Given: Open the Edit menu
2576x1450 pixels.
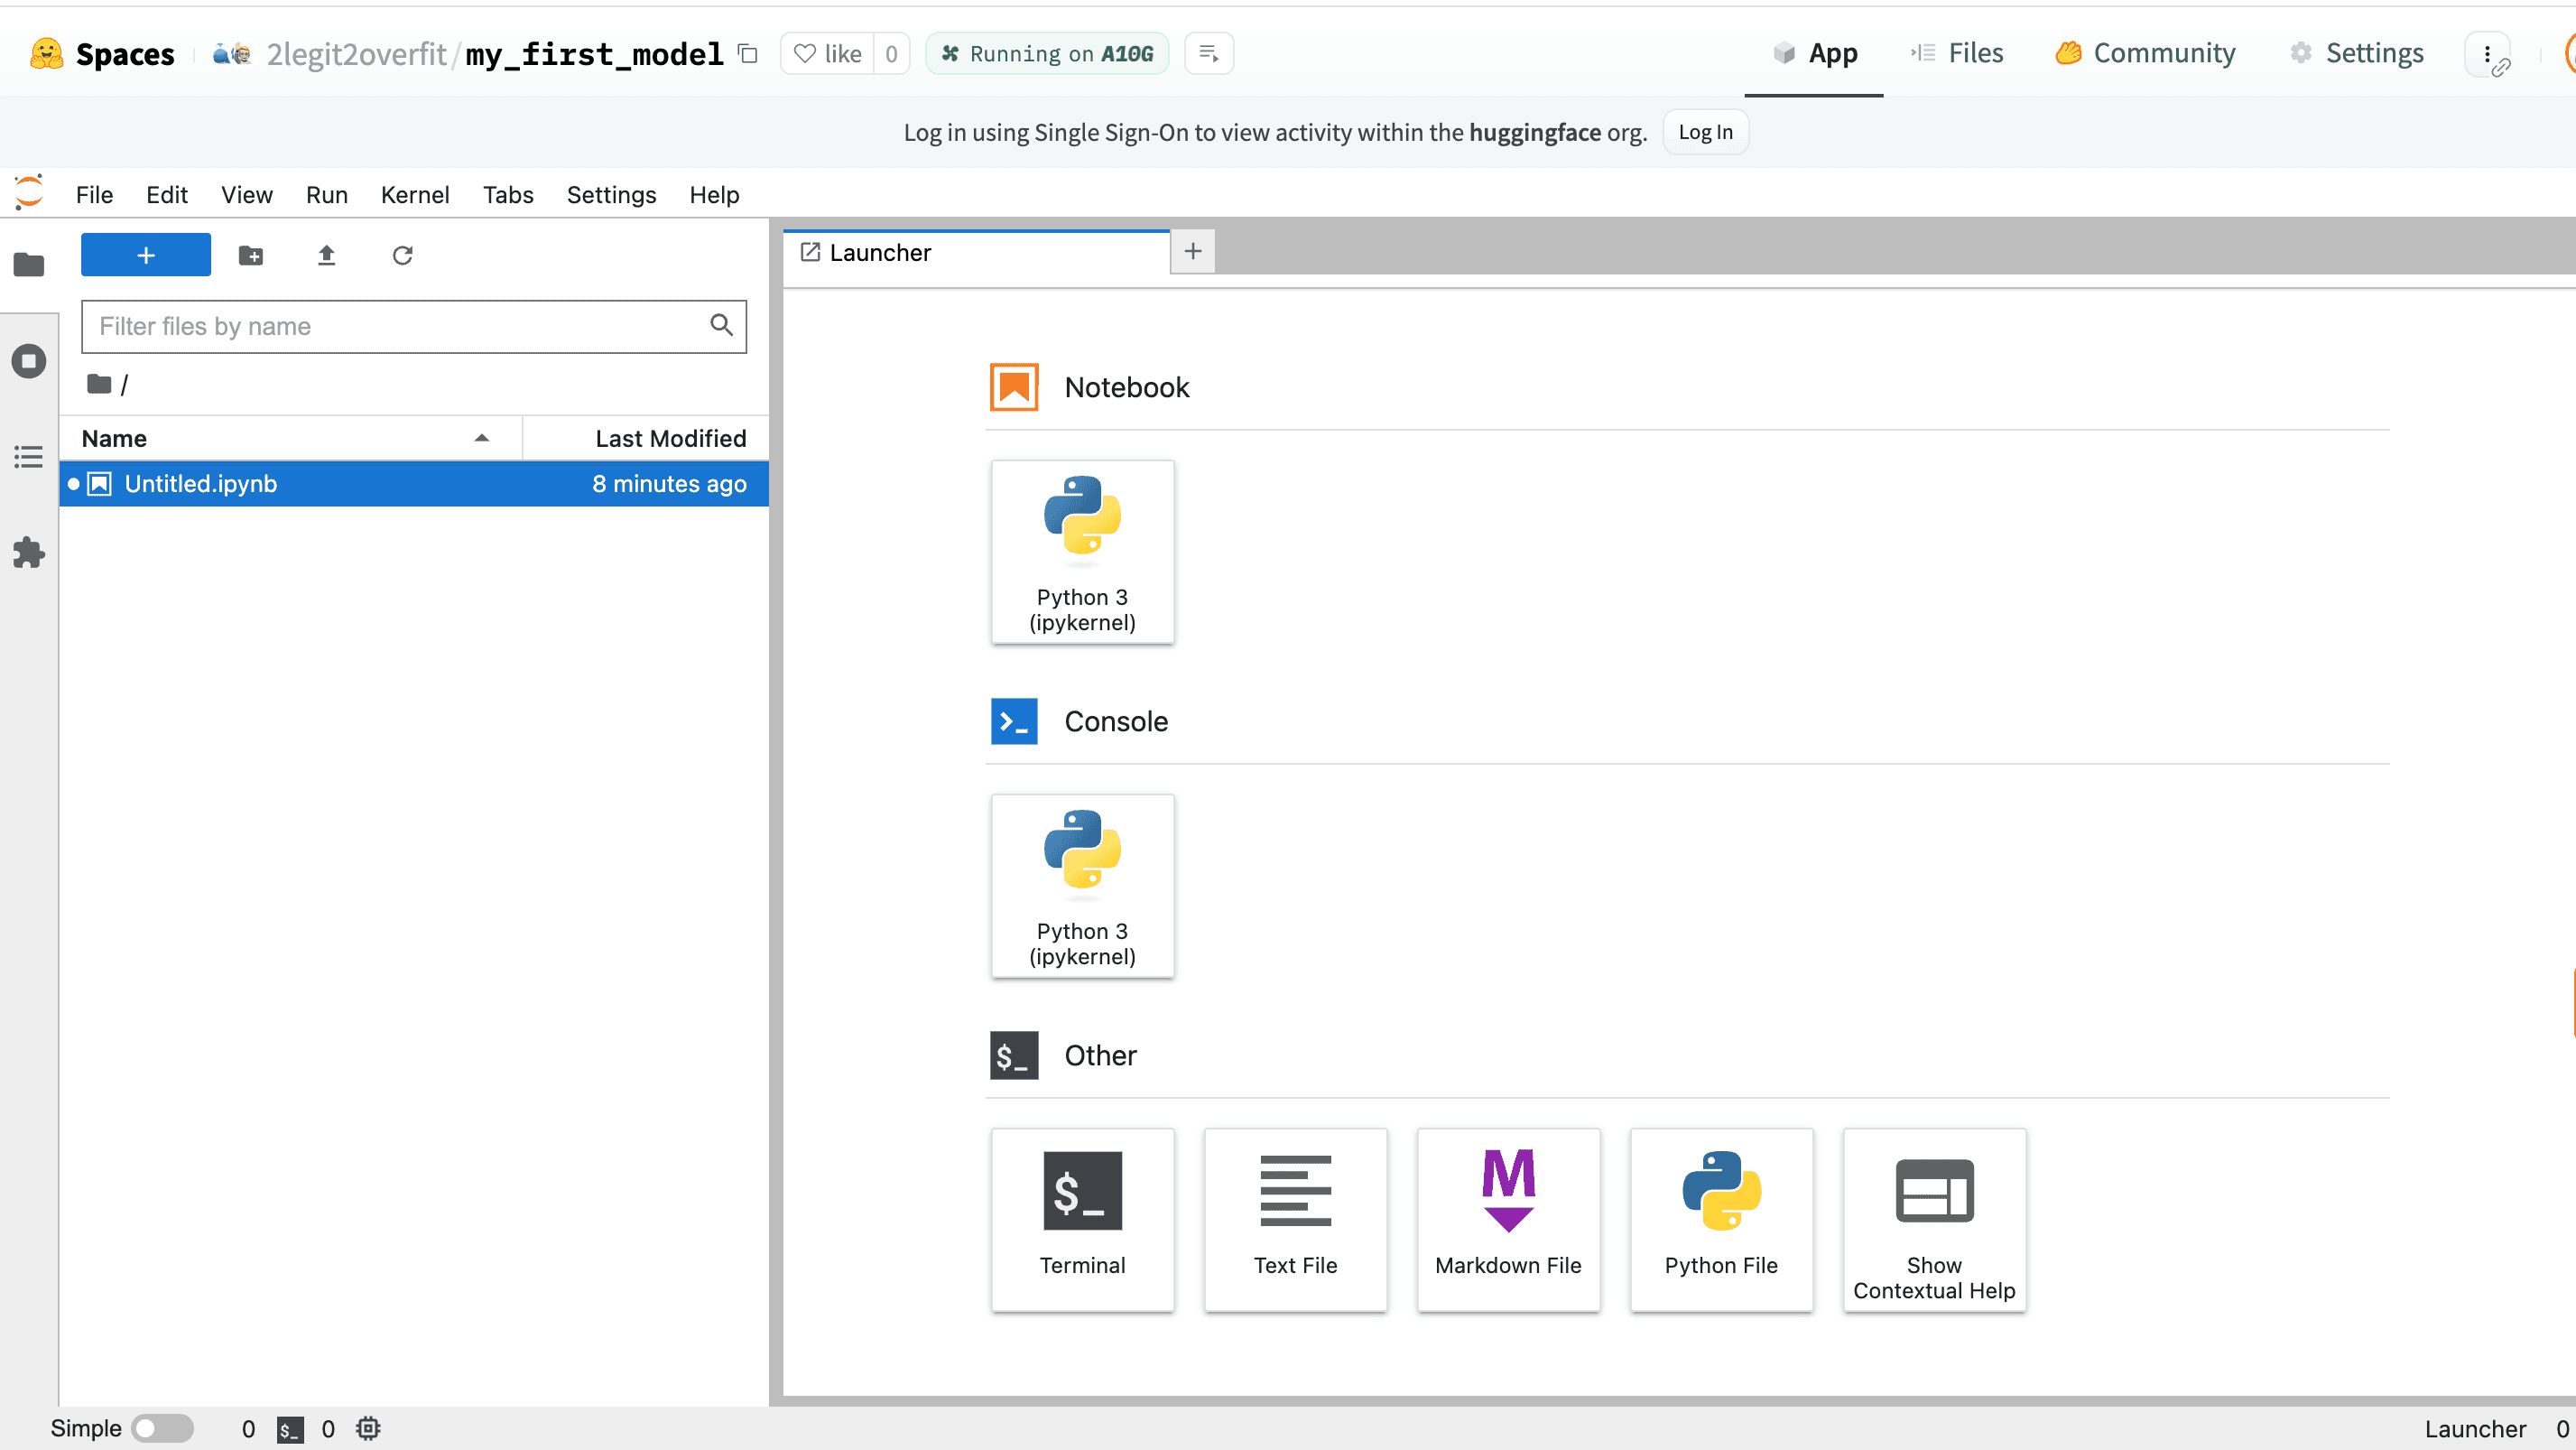Looking at the screenshot, I should coord(167,195).
